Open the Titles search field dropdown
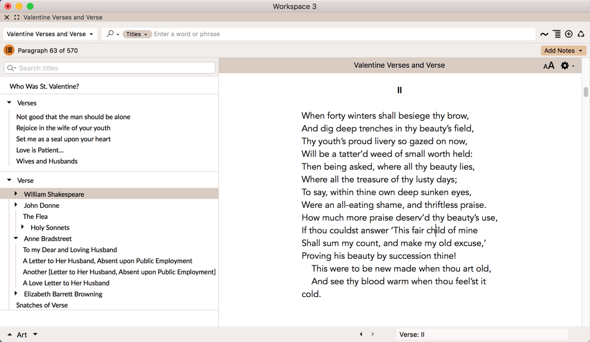The height and width of the screenshot is (342, 590). click(137, 34)
